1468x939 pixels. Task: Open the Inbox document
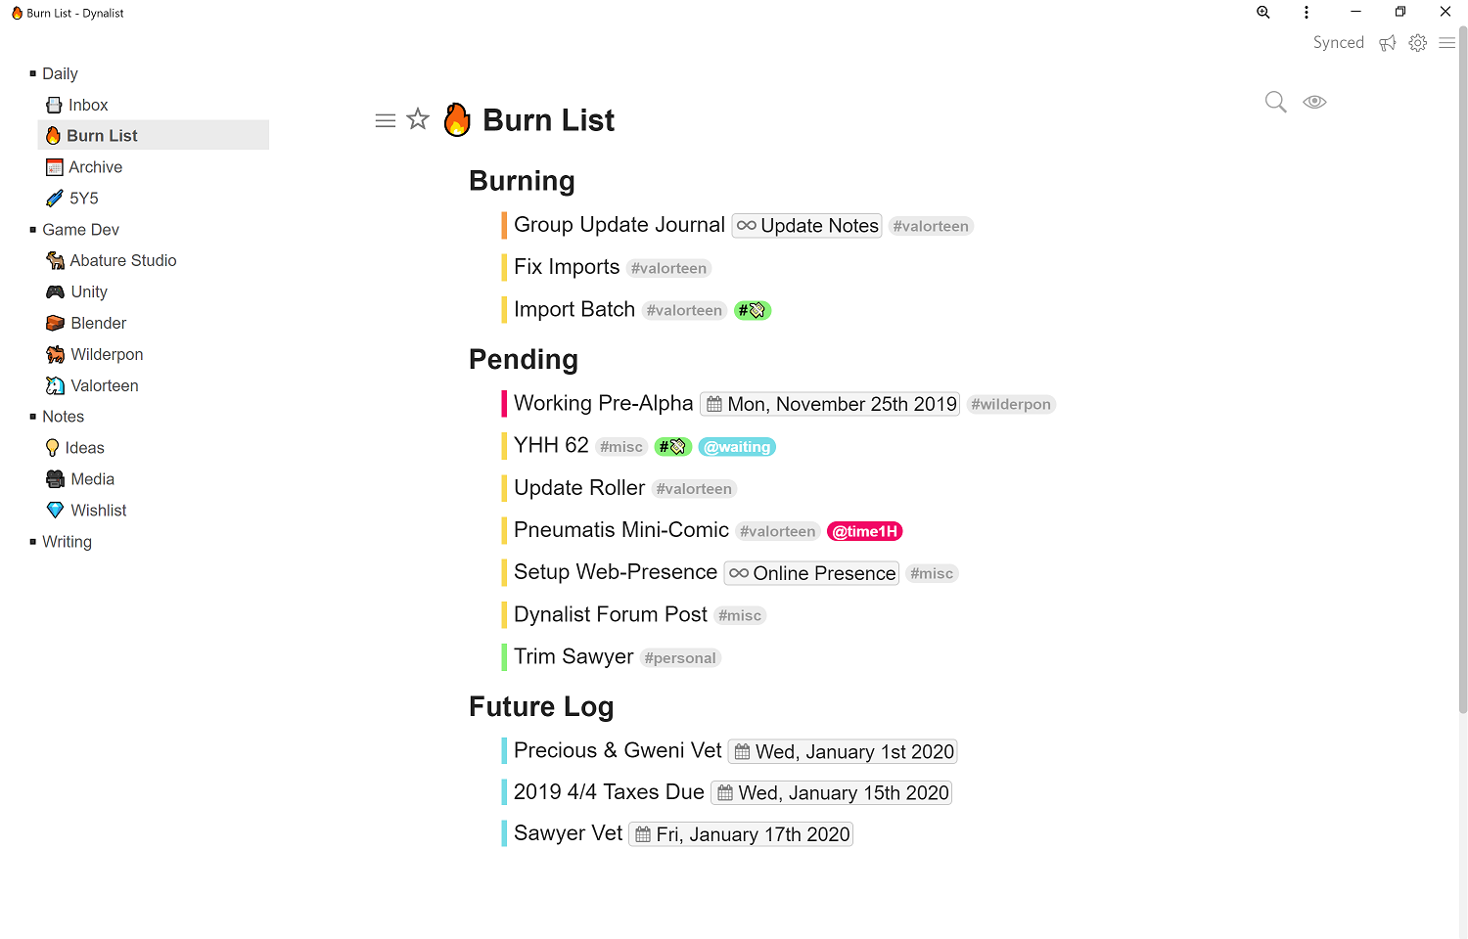click(x=88, y=105)
